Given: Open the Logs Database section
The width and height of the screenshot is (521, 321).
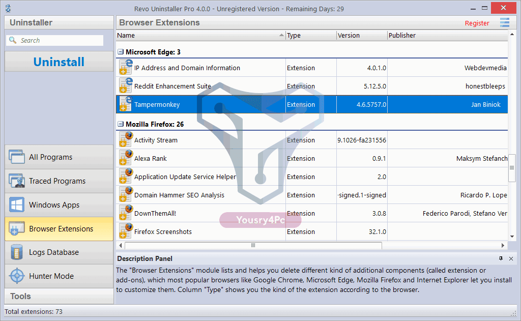Looking at the screenshot, I should tap(59, 252).
